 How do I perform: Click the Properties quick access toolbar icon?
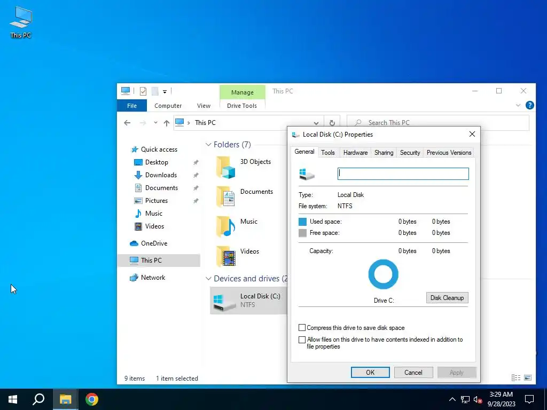coord(143,91)
